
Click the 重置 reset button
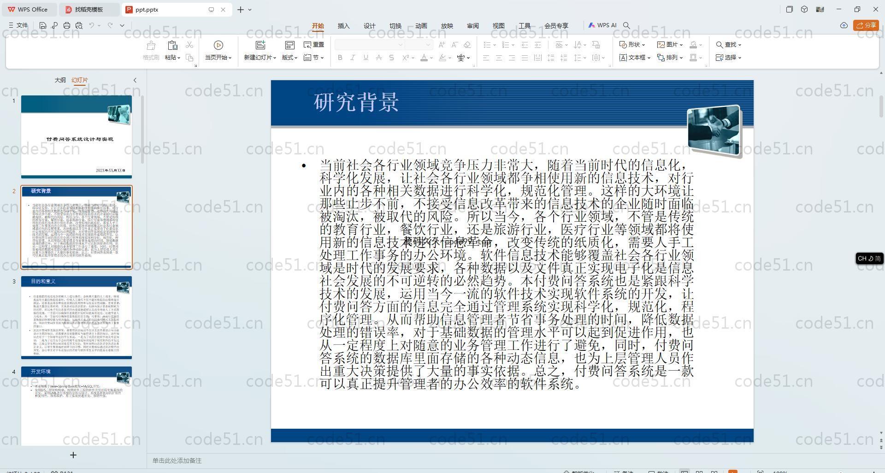(314, 45)
